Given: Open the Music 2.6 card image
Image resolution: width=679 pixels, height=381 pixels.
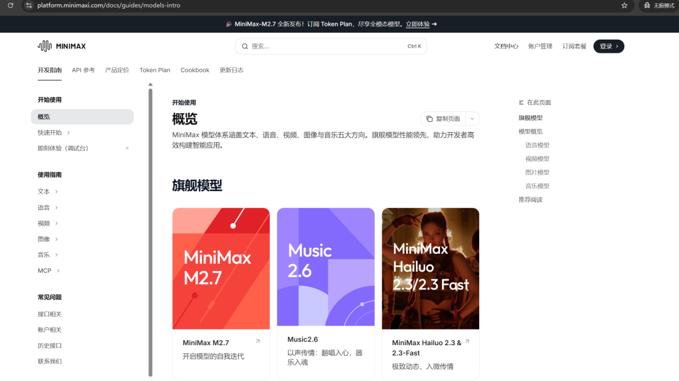Looking at the screenshot, I should point(326,267).
